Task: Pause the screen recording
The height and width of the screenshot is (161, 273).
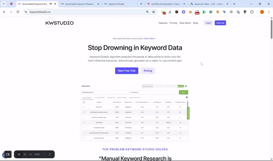Action: pyautogui.click(x=25, y=154)
